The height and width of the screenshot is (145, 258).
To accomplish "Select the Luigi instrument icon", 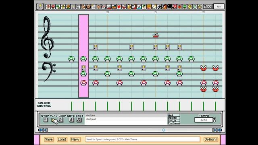I will (144, 7).
